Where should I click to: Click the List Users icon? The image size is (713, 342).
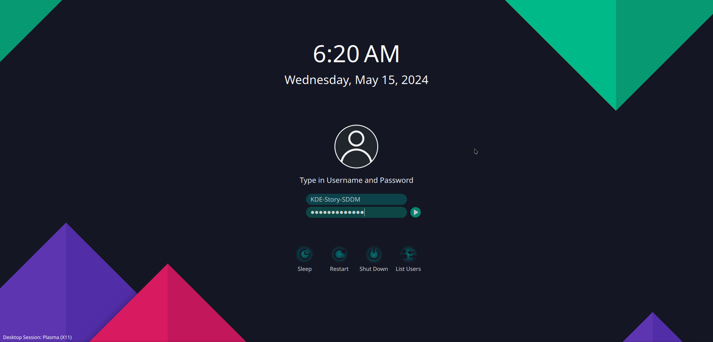pos(408,254)
